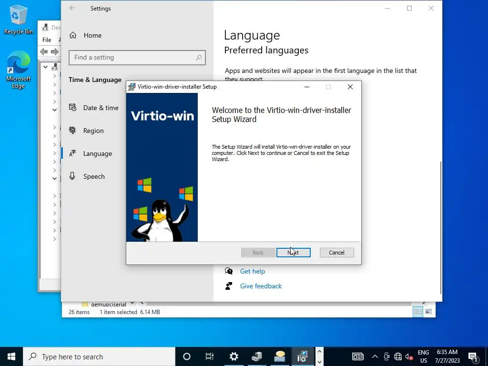Open ENG US input language indicator
Viewport: 488px width, 366px height.
tap(423, 356)
